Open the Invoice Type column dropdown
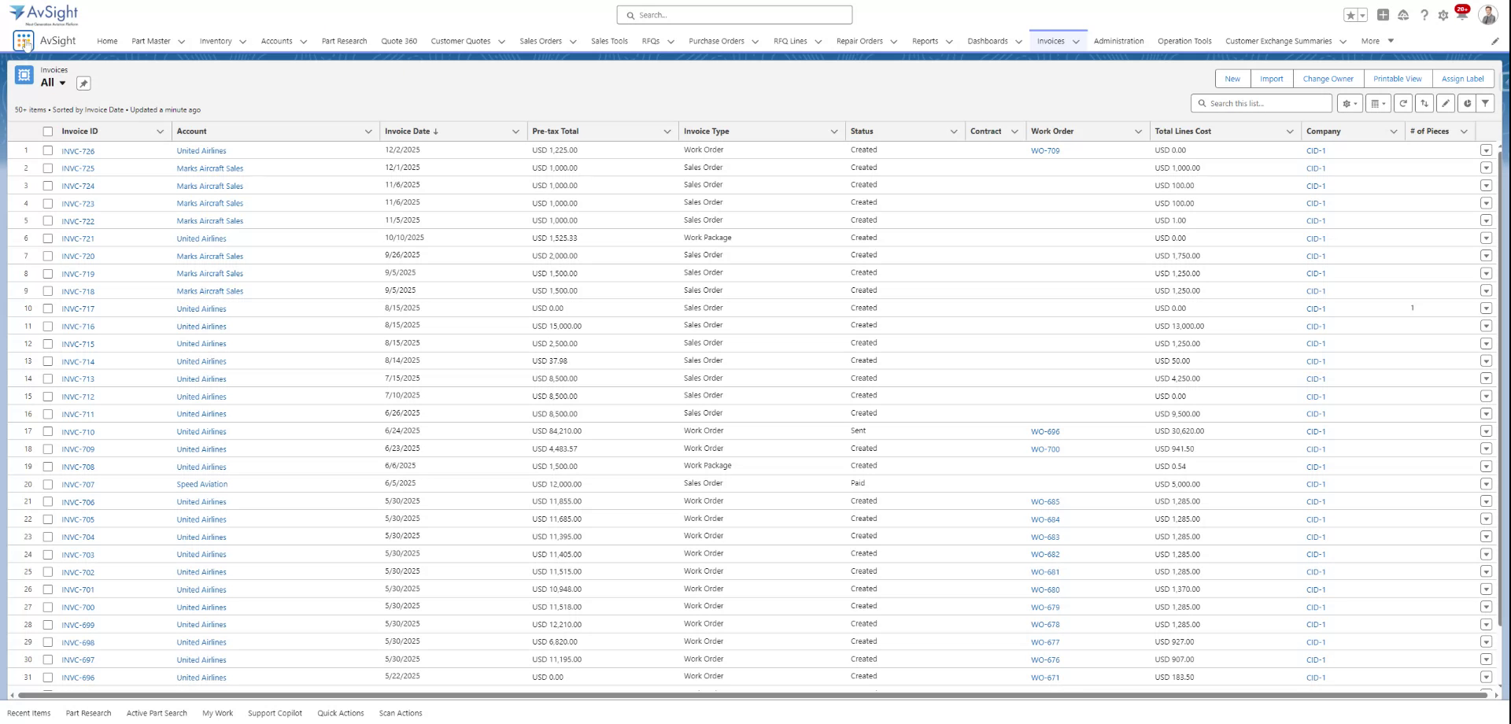Screen dimensions: 1511x724 point(834,131)
